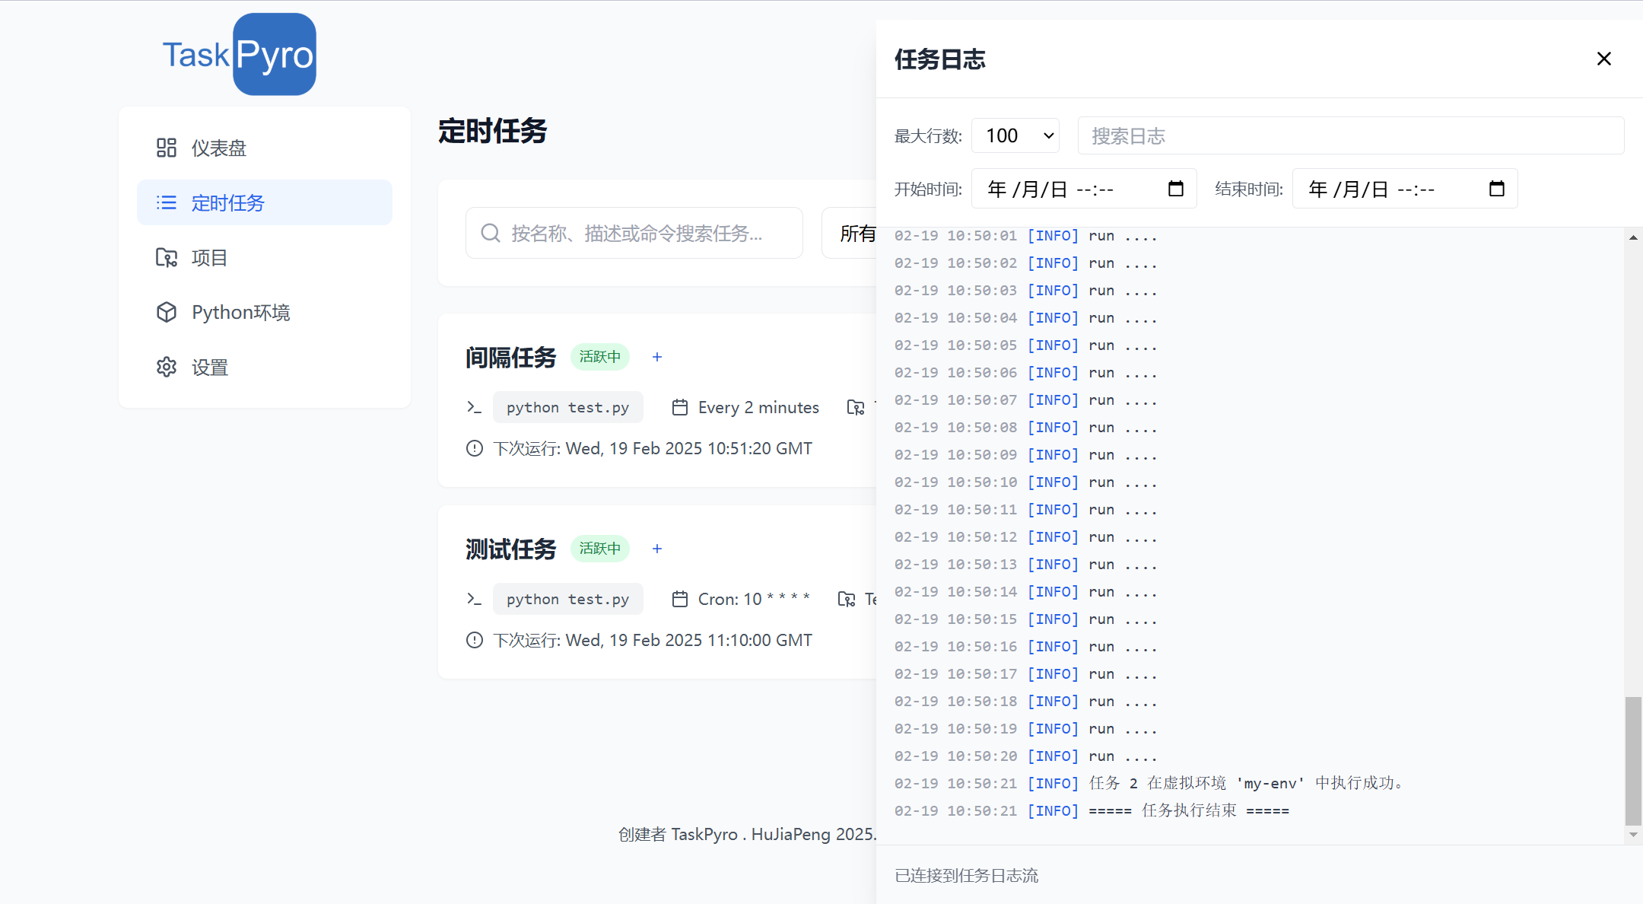
Task: Open the 最大行数 dropdown showing 100
Action: [x=1015, y=135]
